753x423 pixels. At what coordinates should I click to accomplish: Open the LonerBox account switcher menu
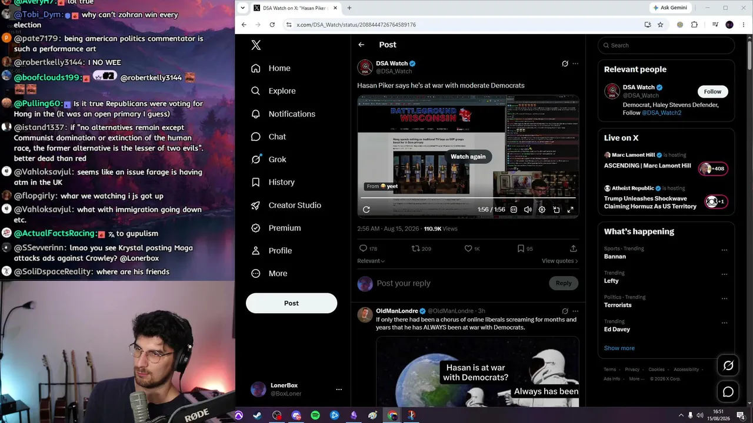pos(338,390)
